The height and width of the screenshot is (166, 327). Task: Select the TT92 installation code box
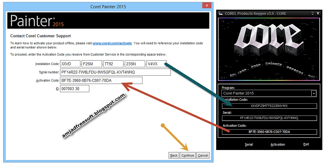click(113, 64)
